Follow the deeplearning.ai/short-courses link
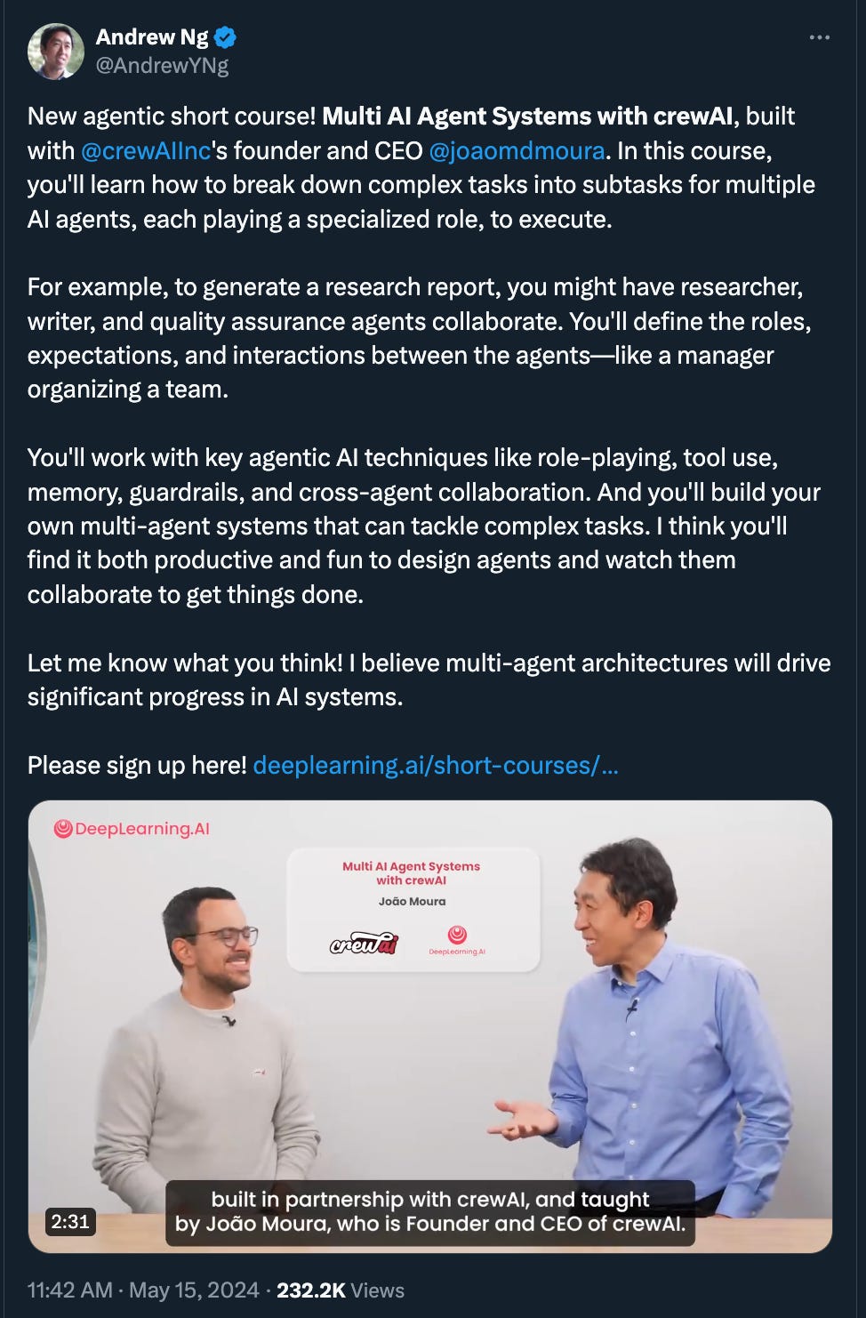Viewport: 866px width, 1318px height. [436, 765]
